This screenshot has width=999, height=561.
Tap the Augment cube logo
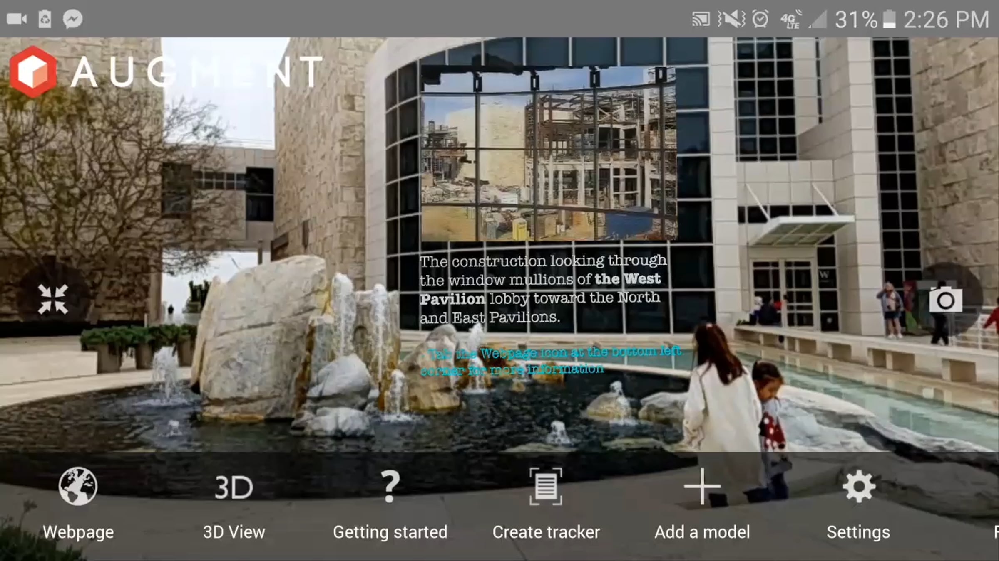click(33, 72)
